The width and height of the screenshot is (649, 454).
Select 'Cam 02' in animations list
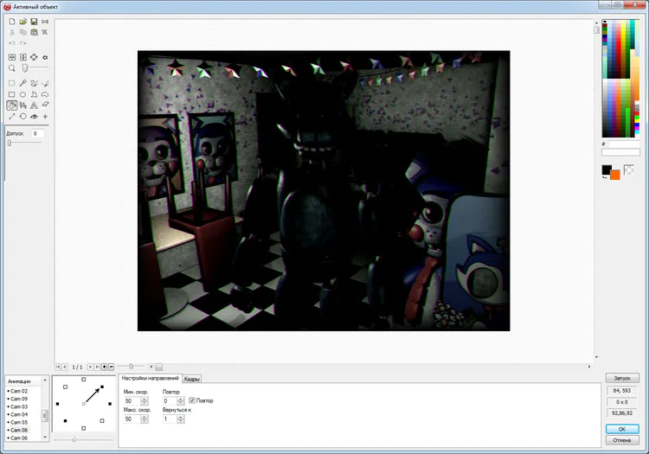tap(19, 391)
